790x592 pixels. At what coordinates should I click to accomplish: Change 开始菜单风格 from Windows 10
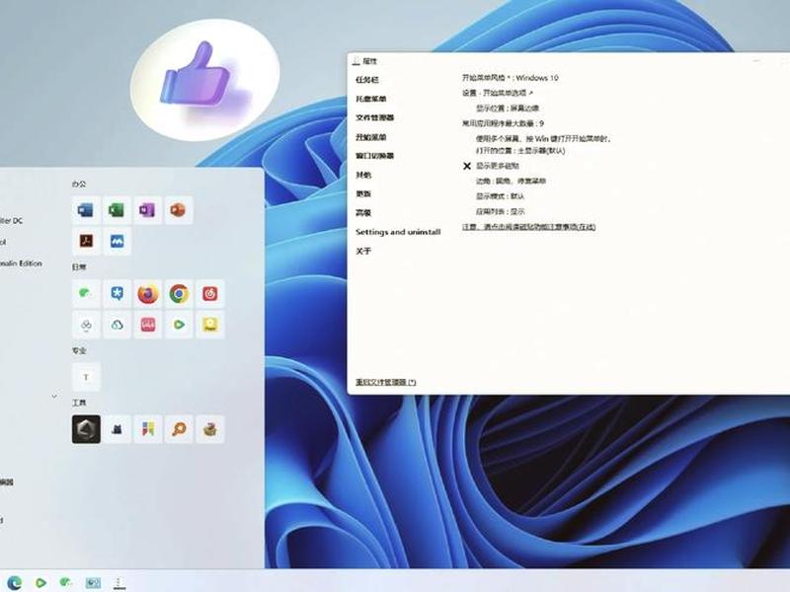pos(510,78)
